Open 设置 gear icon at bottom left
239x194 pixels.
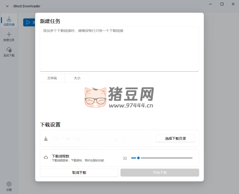(9, 184)
